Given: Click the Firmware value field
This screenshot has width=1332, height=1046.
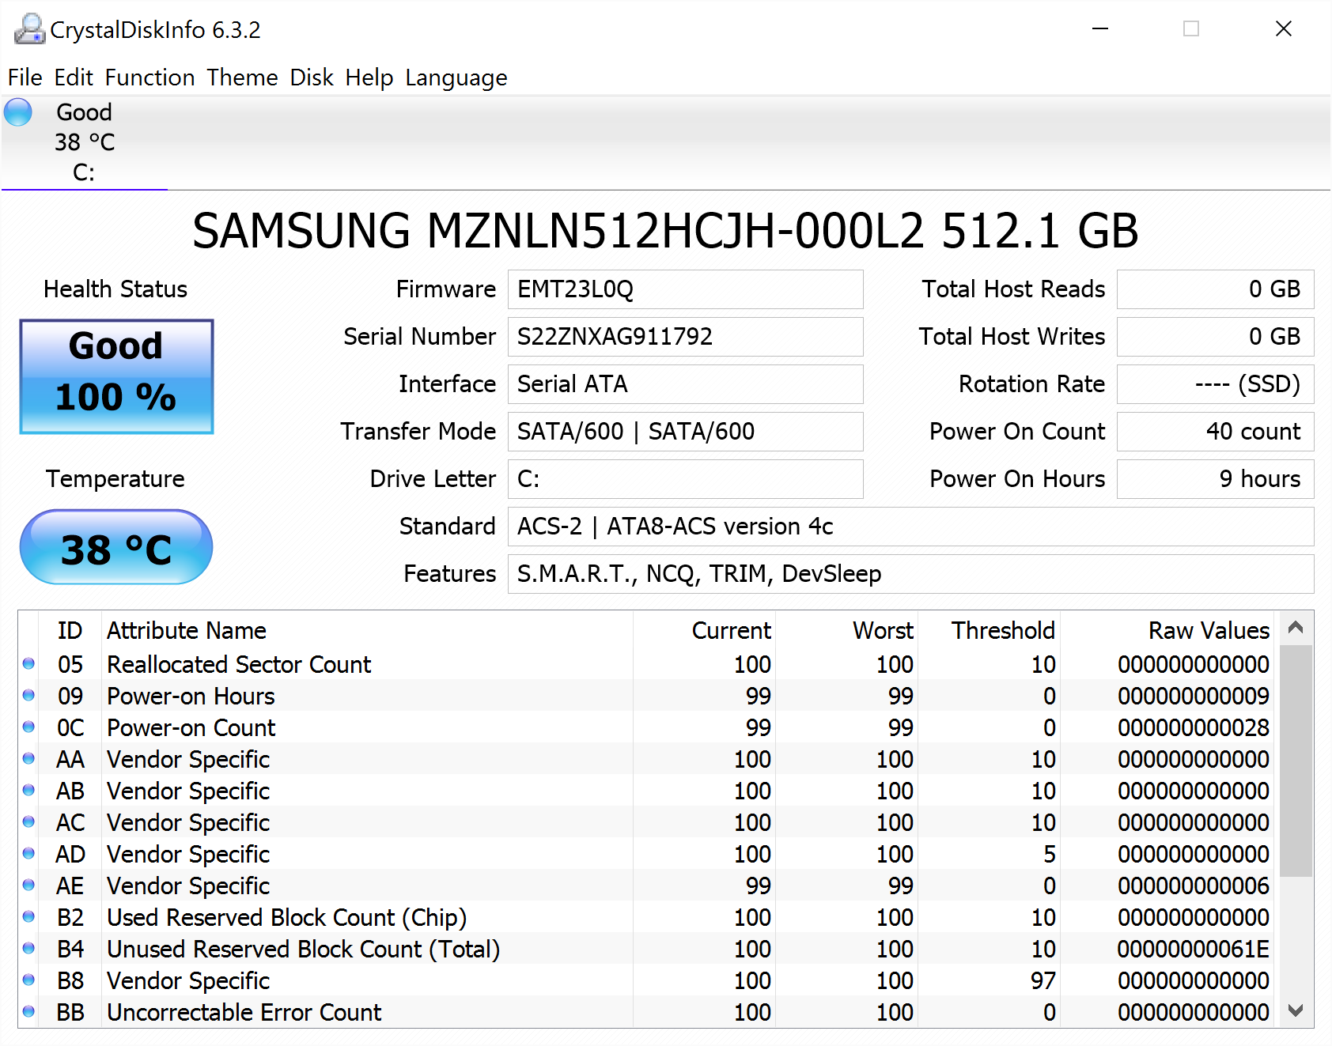Looking at the screenshot, I should pyautogui.click(x=685, y=289).
